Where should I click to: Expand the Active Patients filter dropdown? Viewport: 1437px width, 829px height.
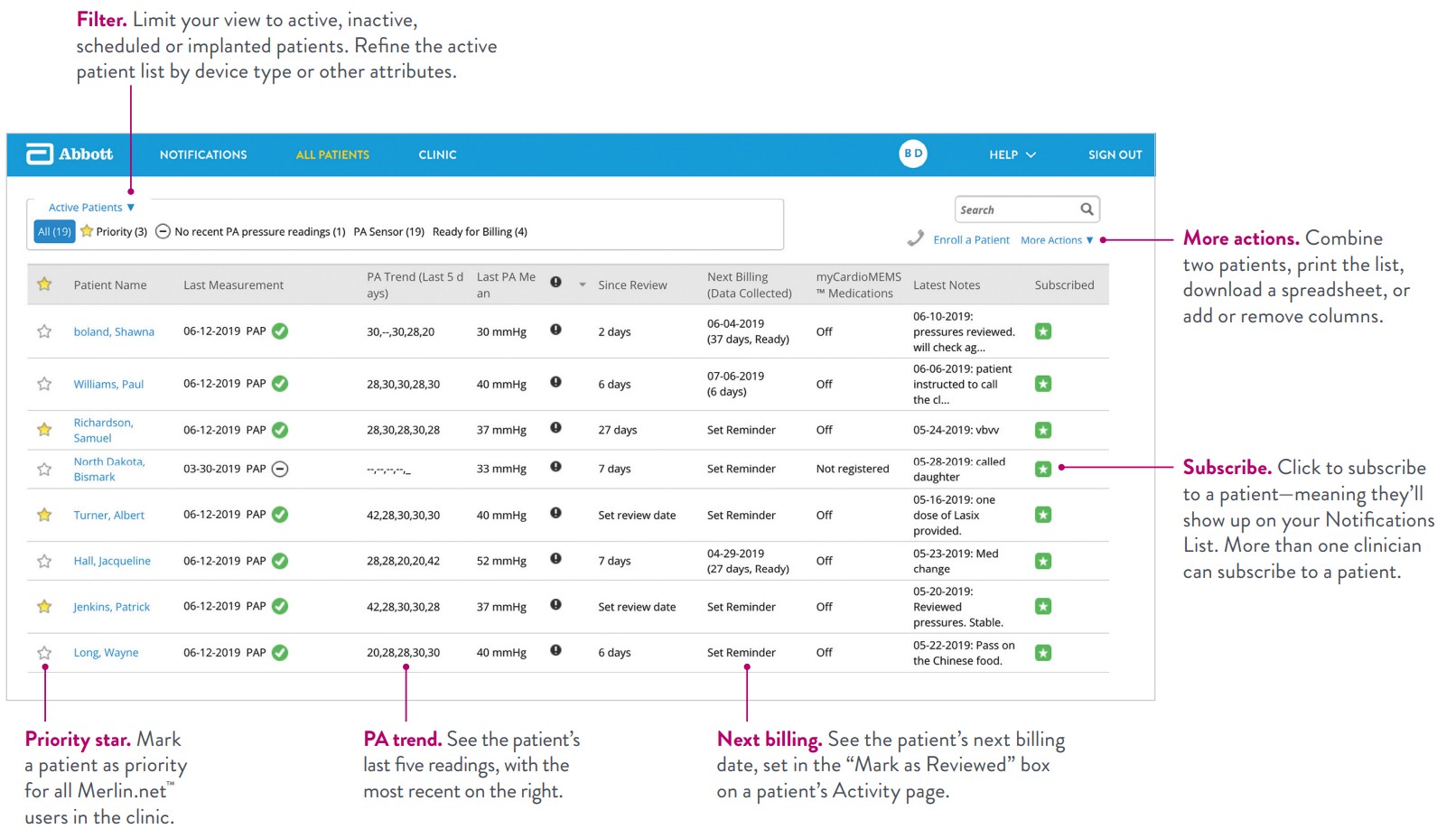[91, 208]
